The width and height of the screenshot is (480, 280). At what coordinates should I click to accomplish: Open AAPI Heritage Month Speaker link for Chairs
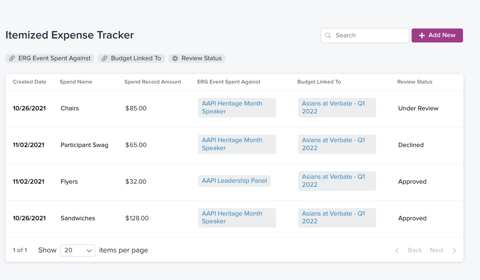click(232, 108)
